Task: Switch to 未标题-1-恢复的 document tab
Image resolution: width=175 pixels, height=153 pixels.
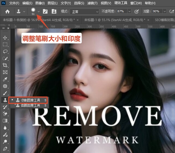Action: [39, 20]
